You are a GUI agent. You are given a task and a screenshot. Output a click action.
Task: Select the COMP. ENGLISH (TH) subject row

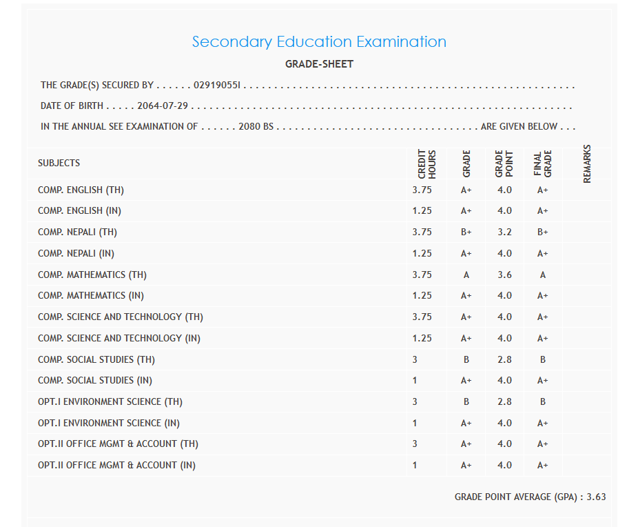point(81,190)
